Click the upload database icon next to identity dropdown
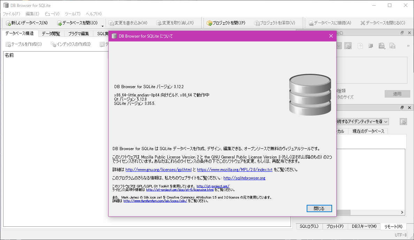 (403, 122)
